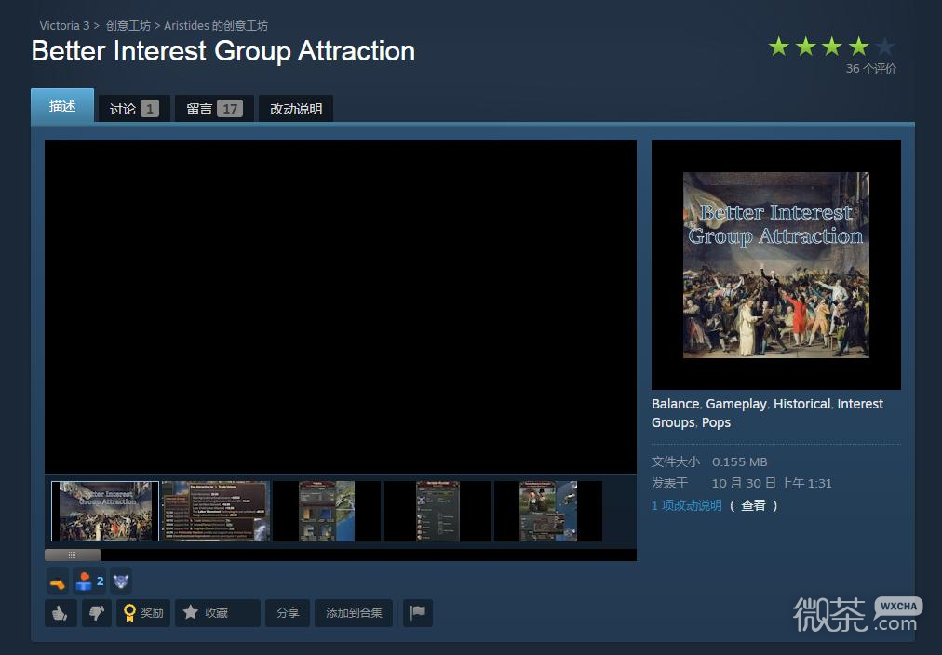Rate the mod with thumbs up

click(x=61, y=613)
